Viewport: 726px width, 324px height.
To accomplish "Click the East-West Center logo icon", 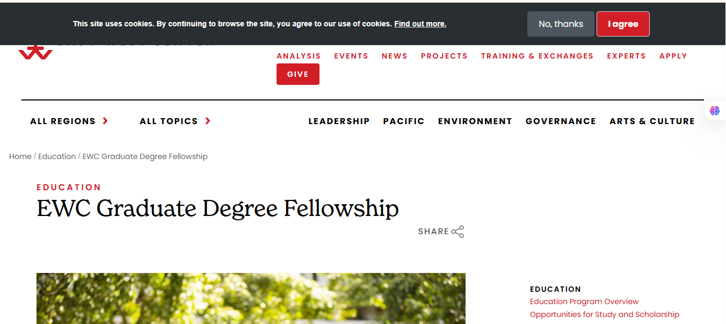I will point(35,52).
